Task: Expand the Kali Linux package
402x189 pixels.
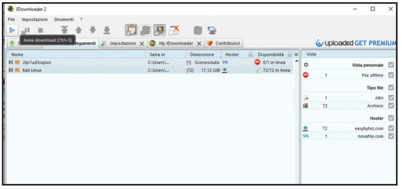Action: pos(11,70)
